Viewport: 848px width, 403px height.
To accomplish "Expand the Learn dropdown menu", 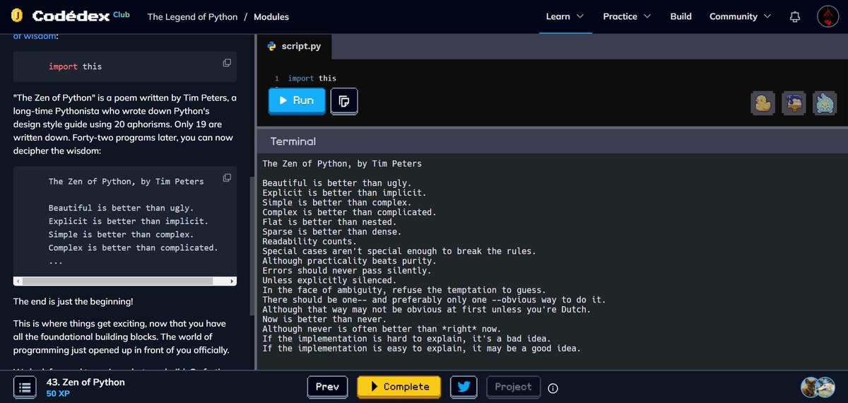I will click(565, 16).
